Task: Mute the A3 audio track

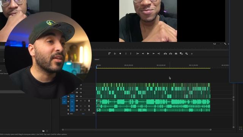Action: point(81,110)
